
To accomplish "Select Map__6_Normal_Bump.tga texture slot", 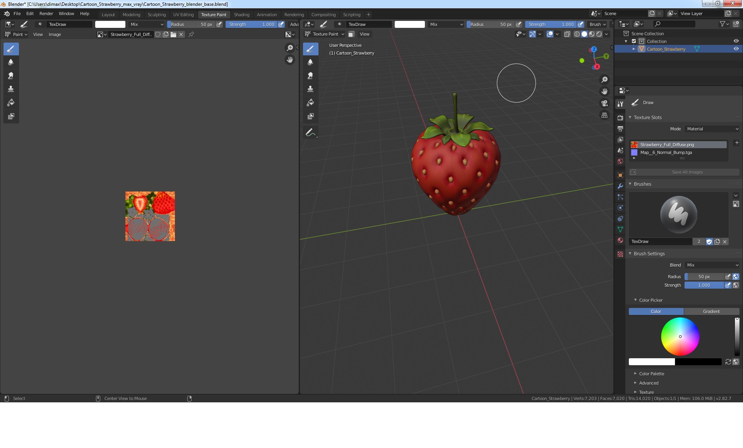I will 678,152.
